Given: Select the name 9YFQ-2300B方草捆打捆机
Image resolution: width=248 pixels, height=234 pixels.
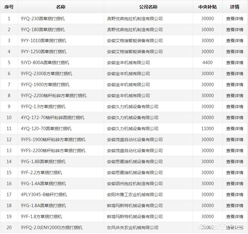Looking at the screenshot, I should 46,74.
